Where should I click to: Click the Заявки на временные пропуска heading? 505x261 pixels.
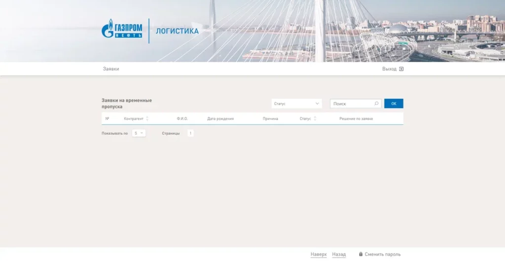pos(127,104)
